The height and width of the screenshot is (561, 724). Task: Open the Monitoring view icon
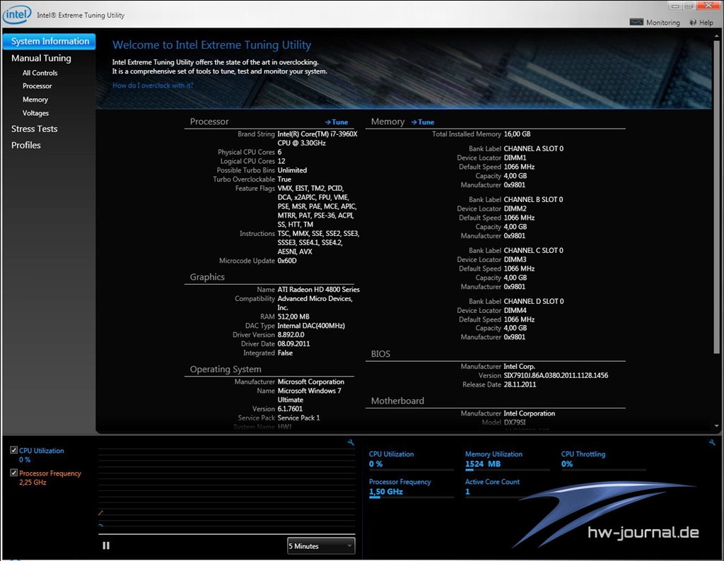(x=636, y=22)
